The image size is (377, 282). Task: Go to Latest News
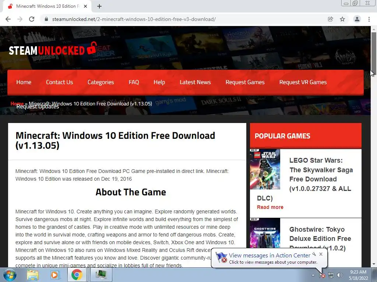(195, 82)
